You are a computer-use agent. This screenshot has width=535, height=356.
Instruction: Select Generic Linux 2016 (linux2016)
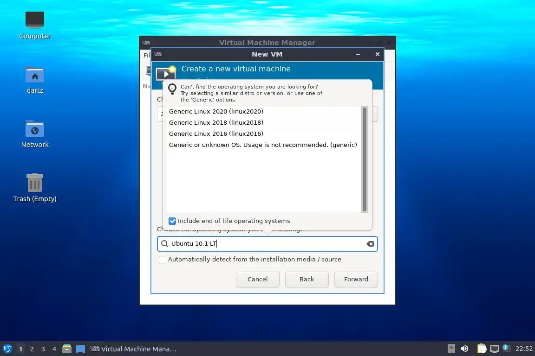tap(264, 133)
